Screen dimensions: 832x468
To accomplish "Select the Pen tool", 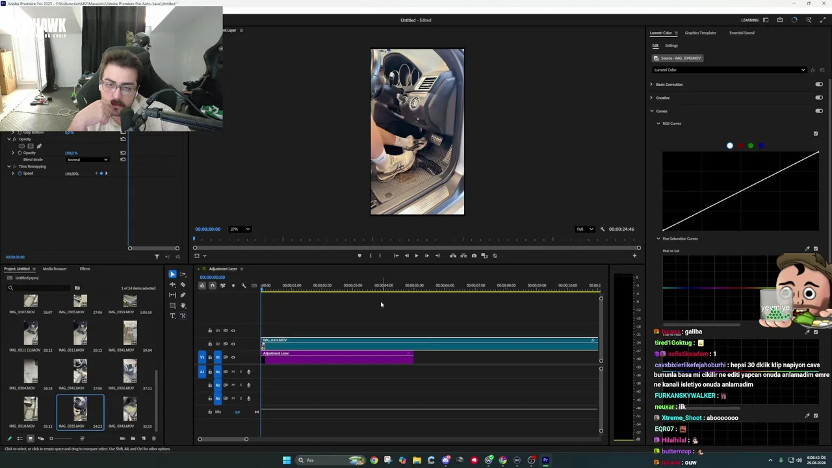I will coord(183,295).
